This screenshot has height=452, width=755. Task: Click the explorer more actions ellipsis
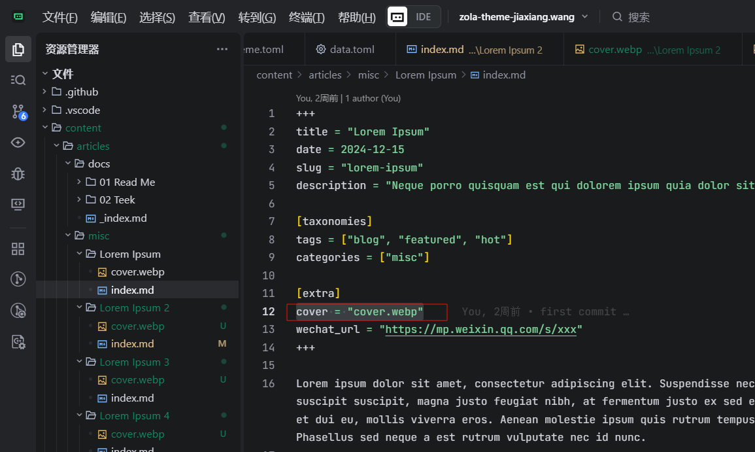click(222, 49)
